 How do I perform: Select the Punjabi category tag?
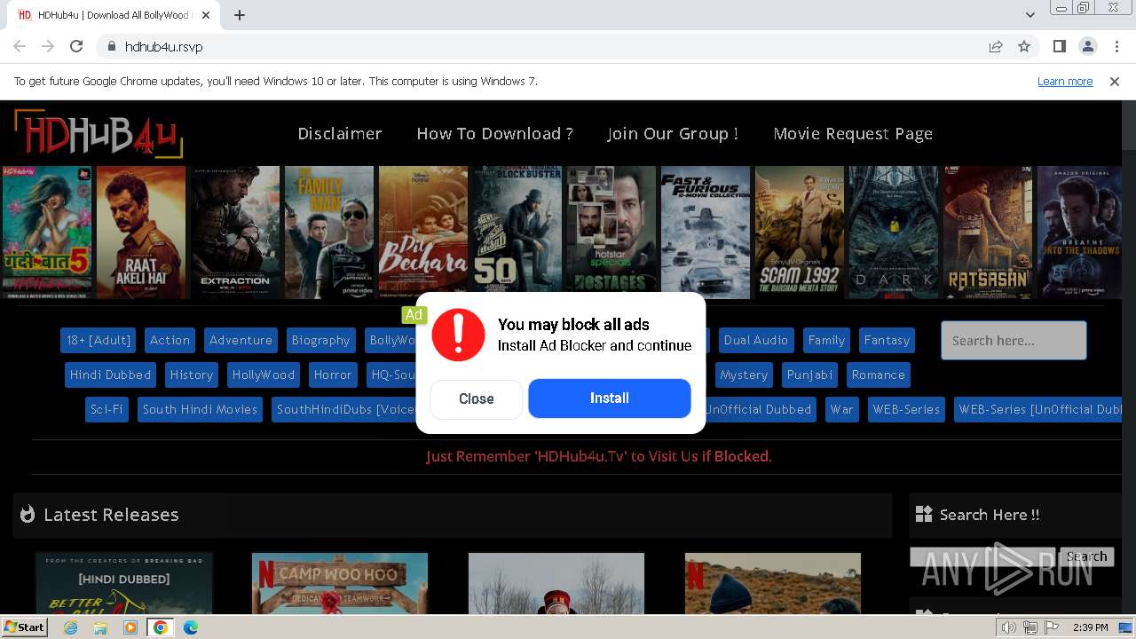coord(809,375)
